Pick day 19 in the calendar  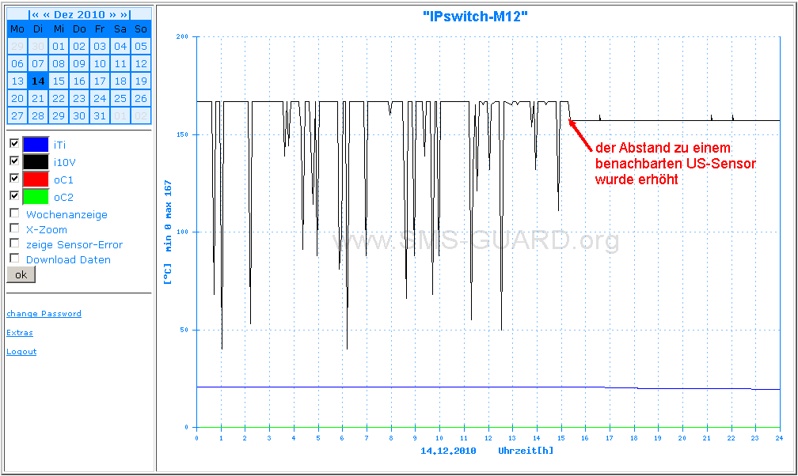coord(141,81)
